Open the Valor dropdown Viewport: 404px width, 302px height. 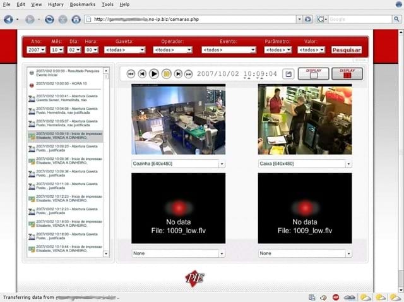pyautogui.click(x=311, y=50)
